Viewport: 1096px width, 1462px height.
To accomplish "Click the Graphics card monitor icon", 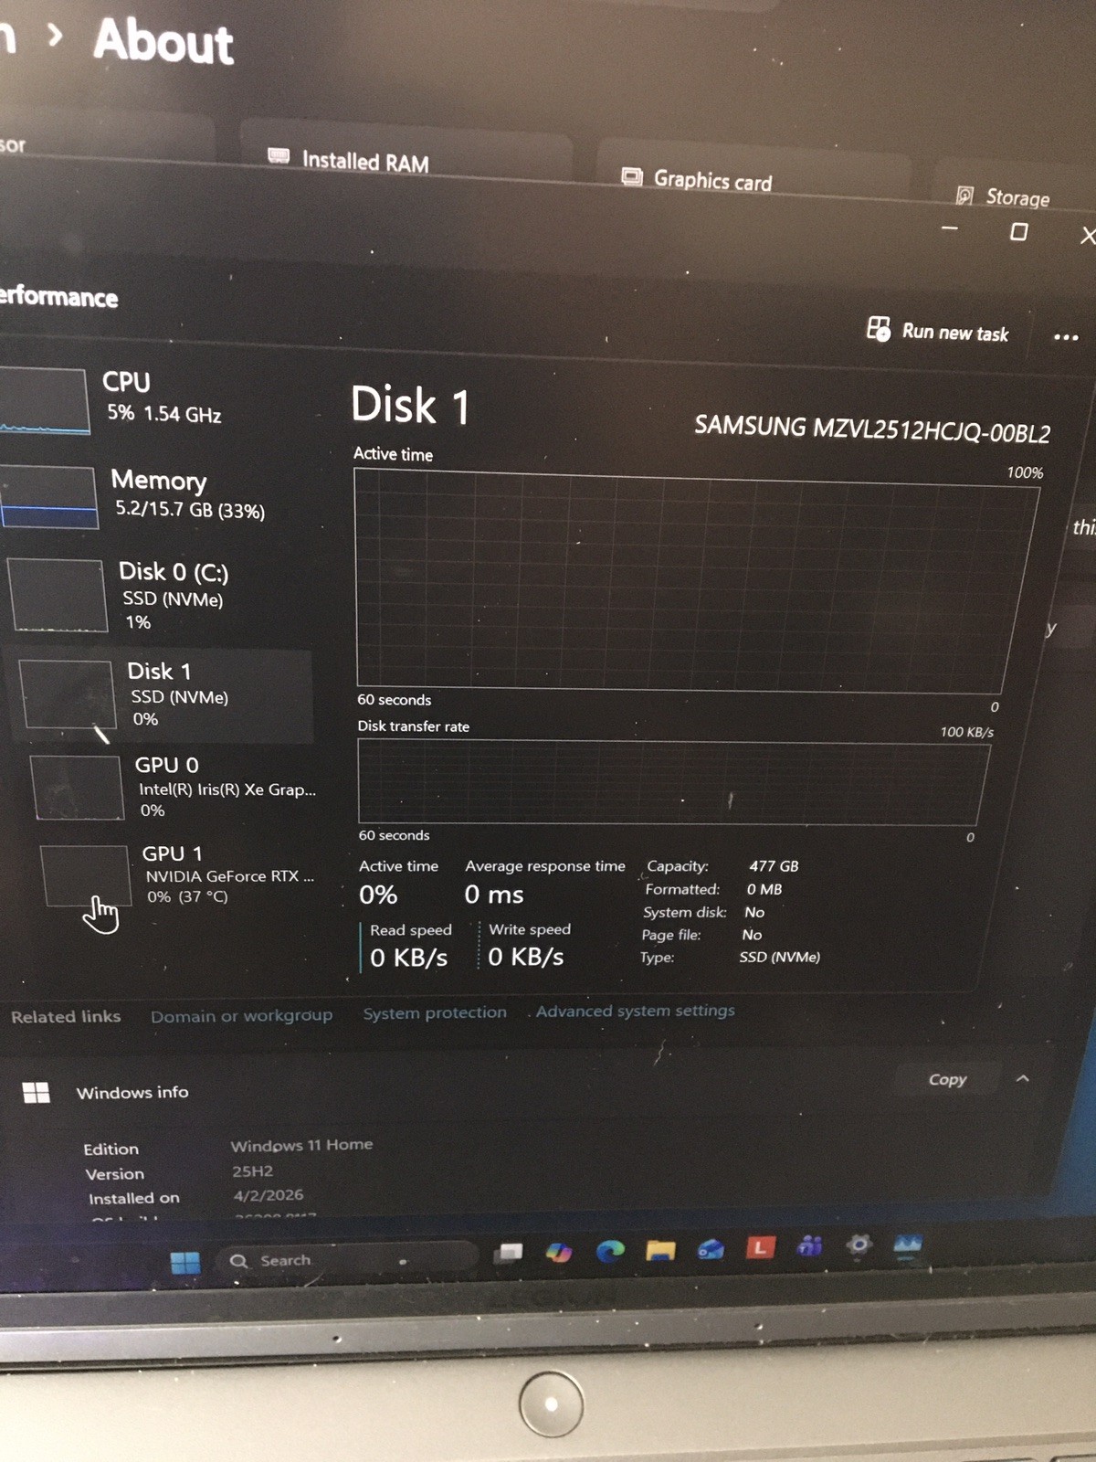I will 631,175.
